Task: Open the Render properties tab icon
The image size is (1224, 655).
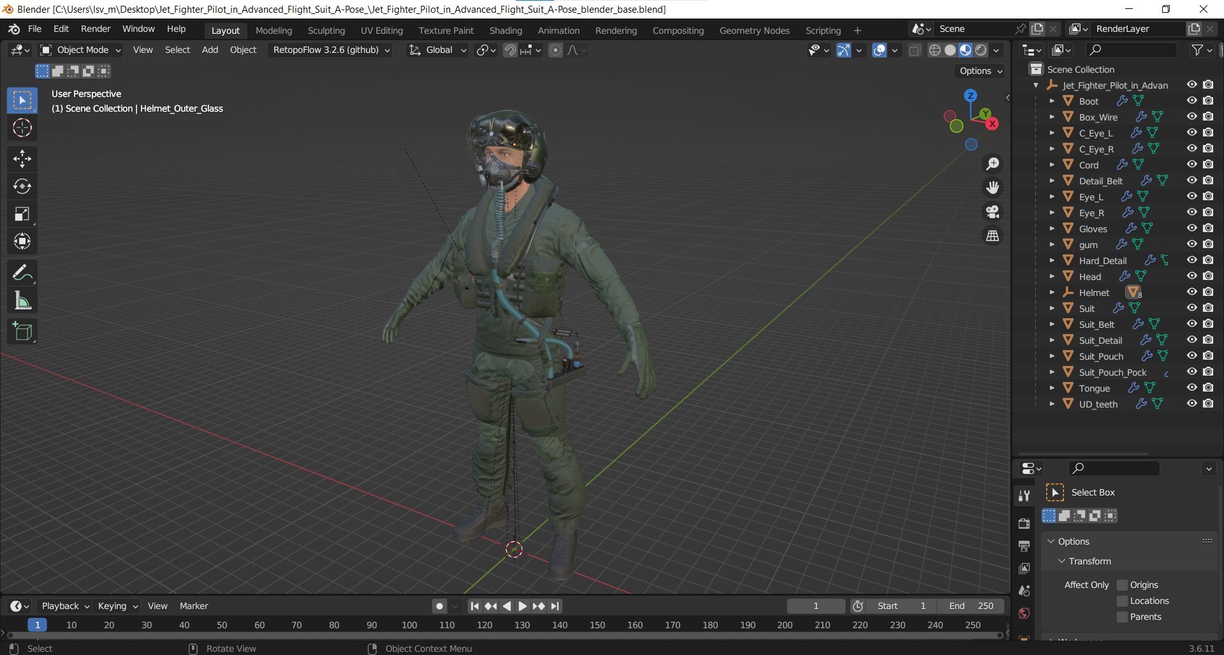Action: (1024, 524)
